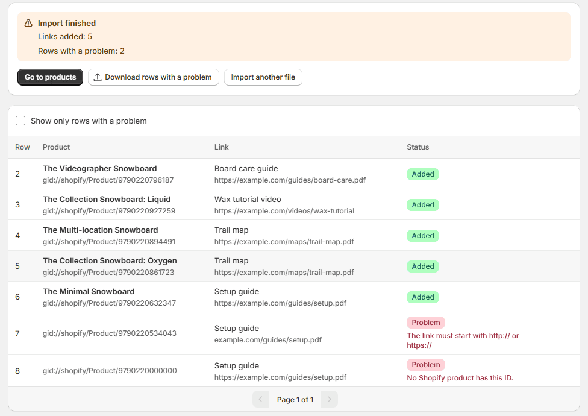The image size is (588, 416).
Task: Click 'No Shopify product has this ID.' message
Action: (460, 378)
